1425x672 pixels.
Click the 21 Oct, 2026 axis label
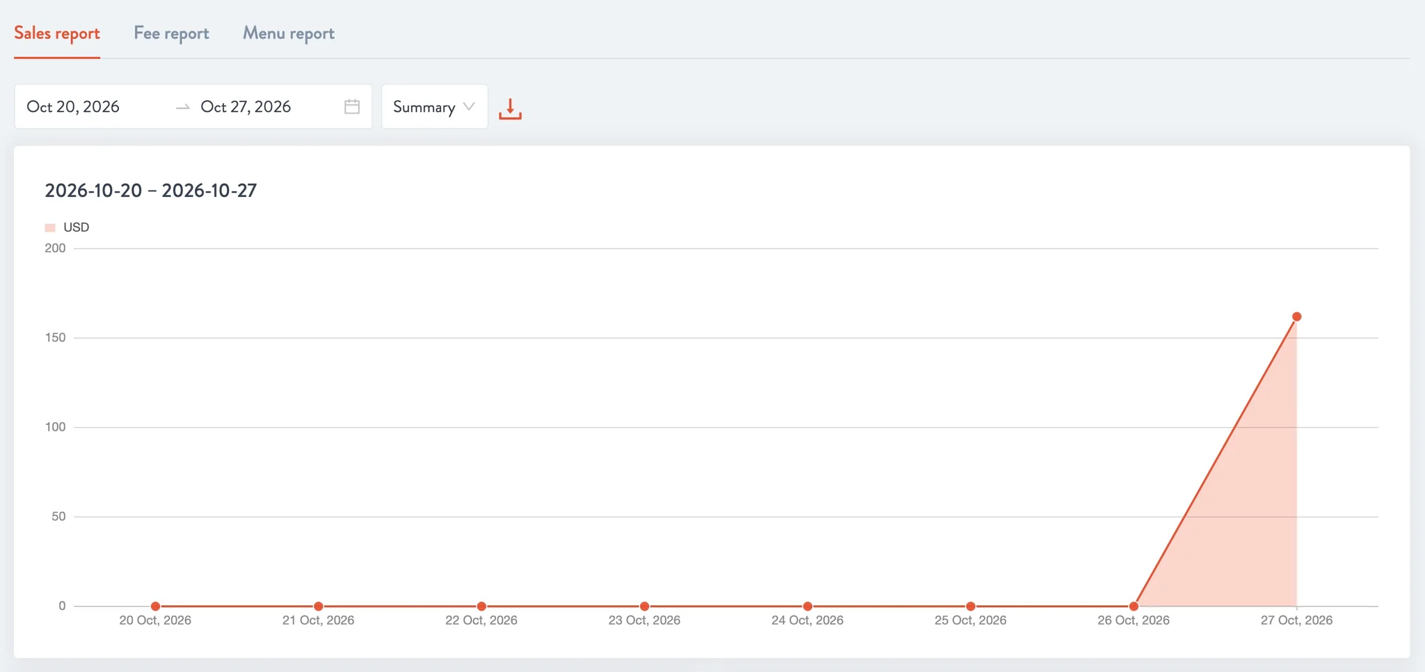(x=318, y=621)
